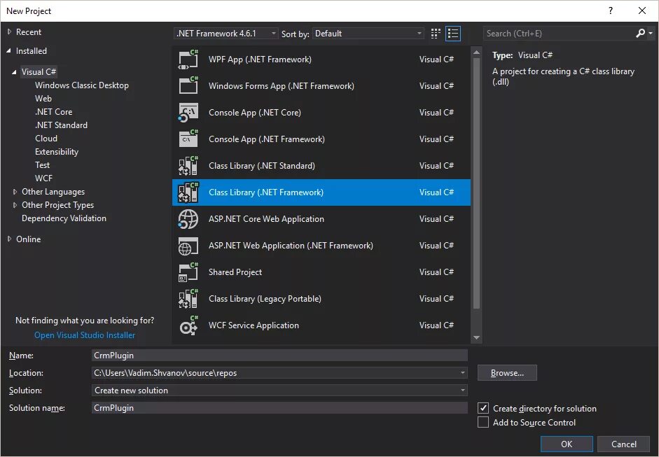Click the Console App (.NET Core) icon
The width and height of the screenshot is (659, 457).
[188, 113]
